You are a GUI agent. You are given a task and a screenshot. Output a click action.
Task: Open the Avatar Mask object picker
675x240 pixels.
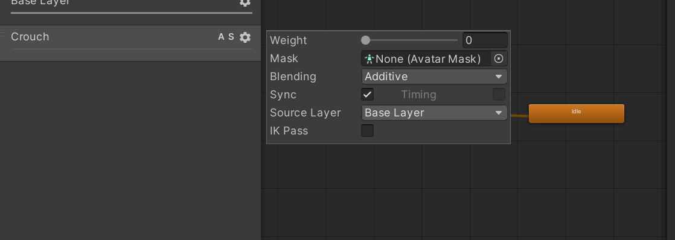coord(499,58)
